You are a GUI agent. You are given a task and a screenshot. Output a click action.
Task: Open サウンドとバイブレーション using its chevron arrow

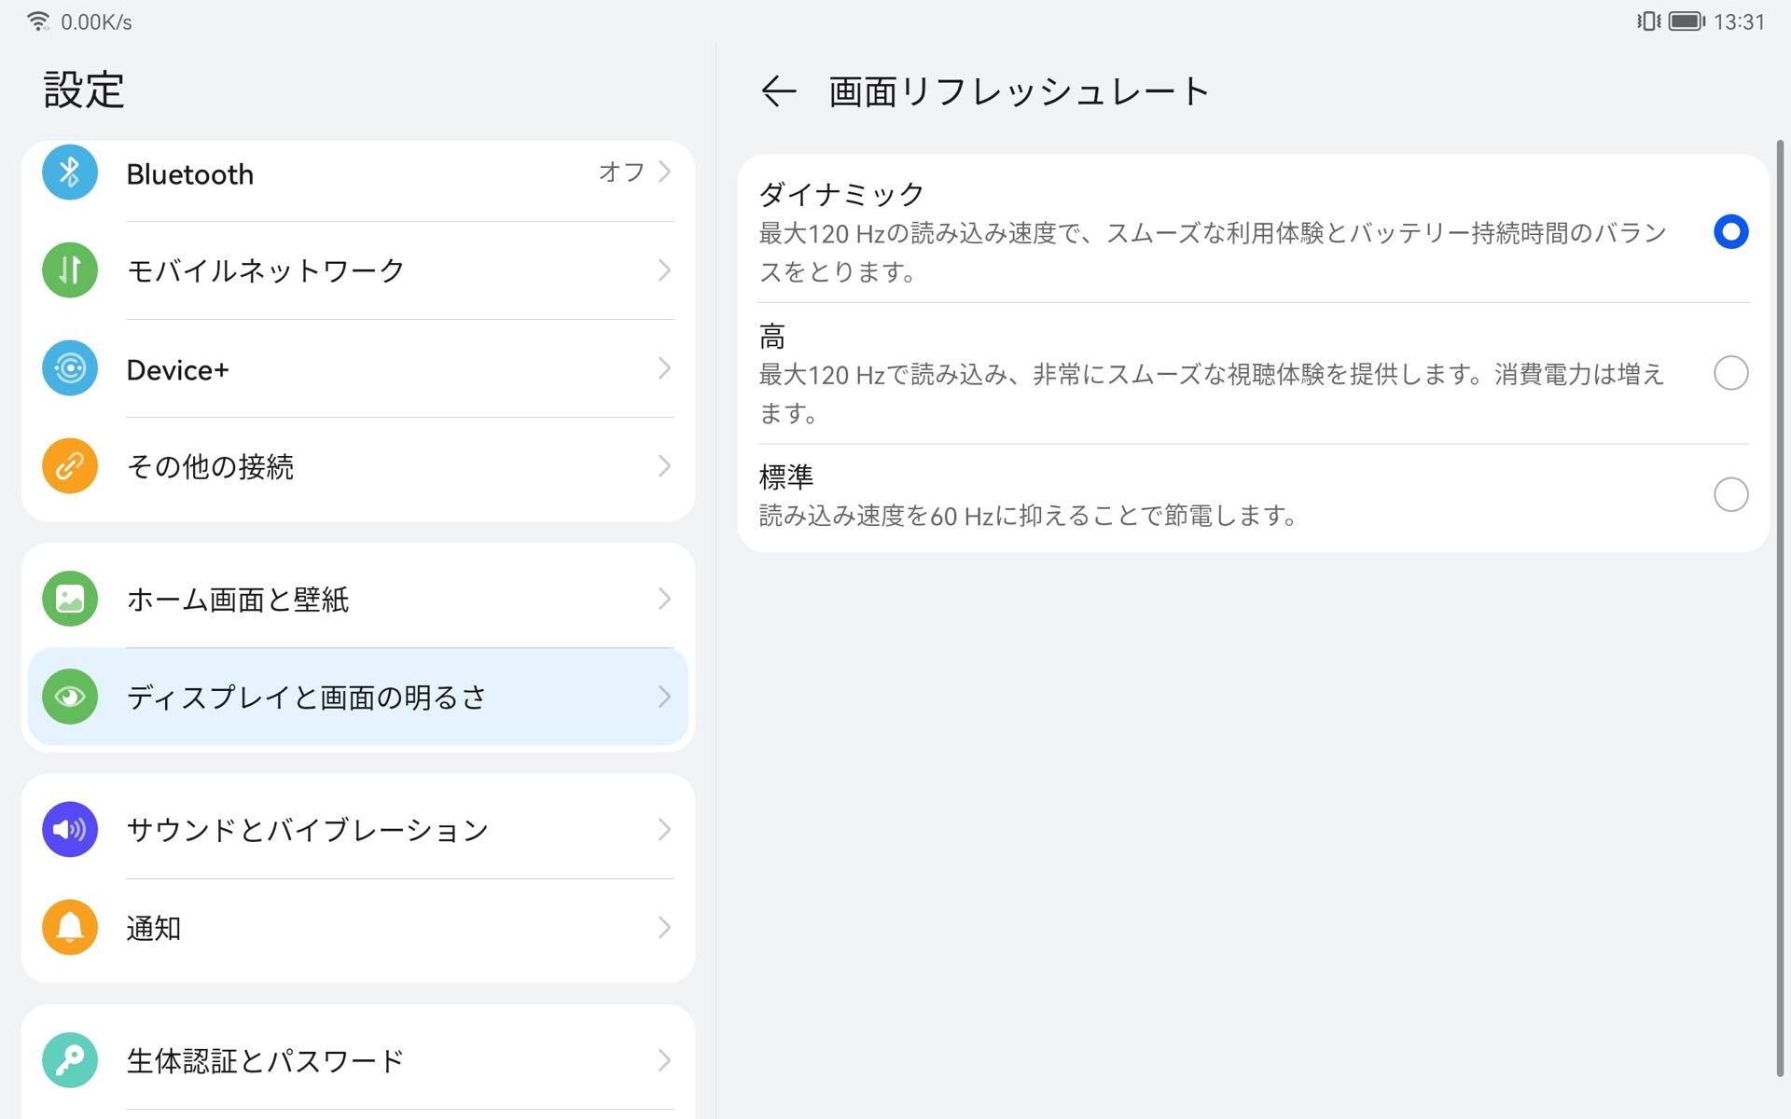pos(664,829)
